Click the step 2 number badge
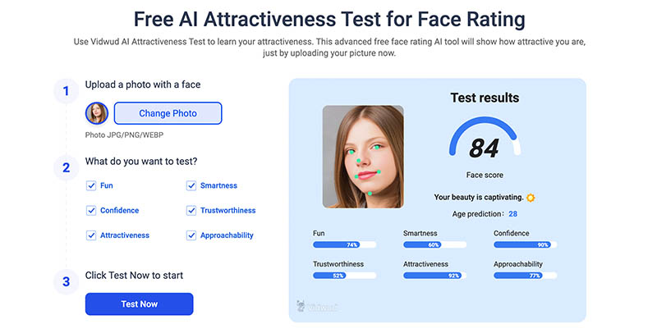 (x=66, y=167)
